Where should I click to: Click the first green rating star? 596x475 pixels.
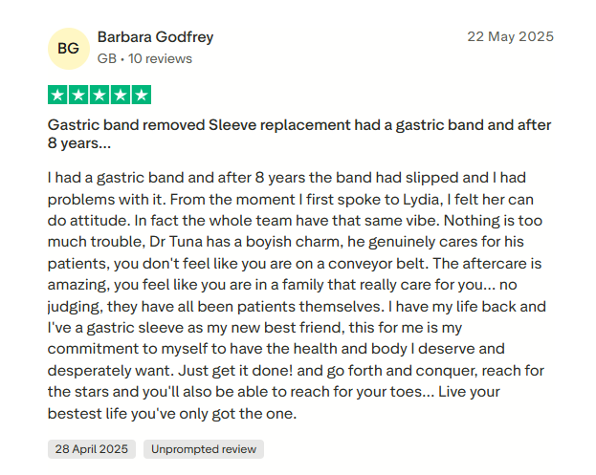coord(57,95)
